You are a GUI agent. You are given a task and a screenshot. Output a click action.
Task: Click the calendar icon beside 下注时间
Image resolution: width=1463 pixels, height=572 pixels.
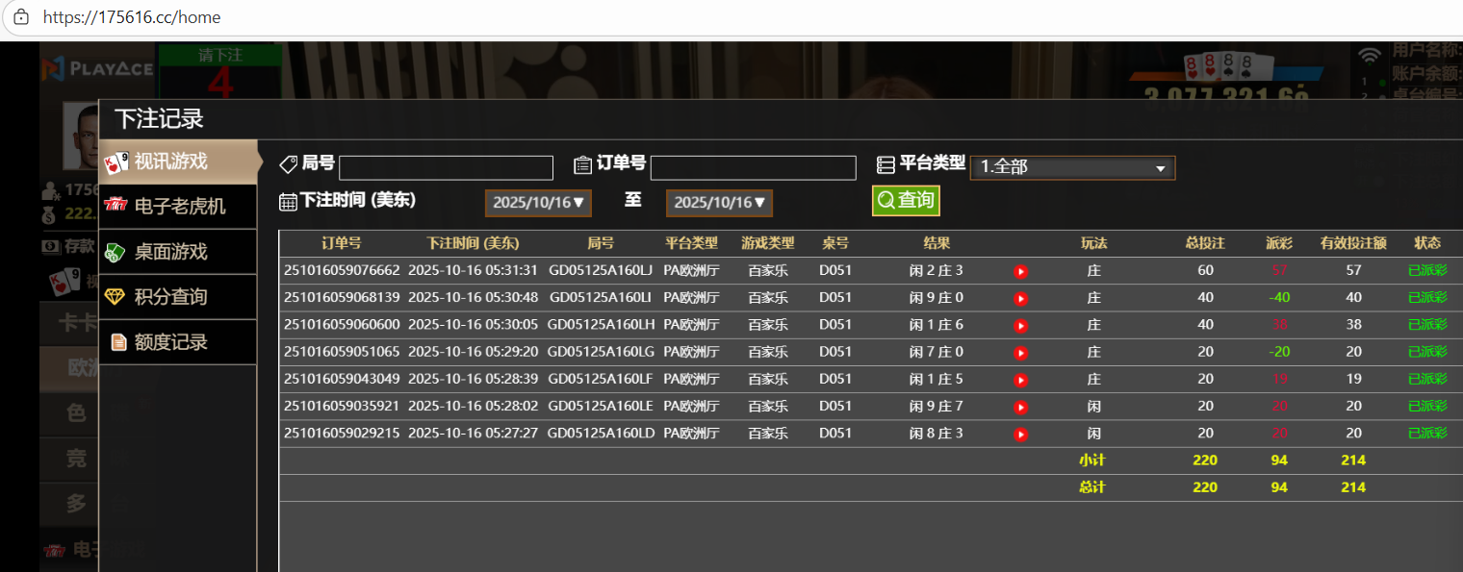(x=288, y=201)
